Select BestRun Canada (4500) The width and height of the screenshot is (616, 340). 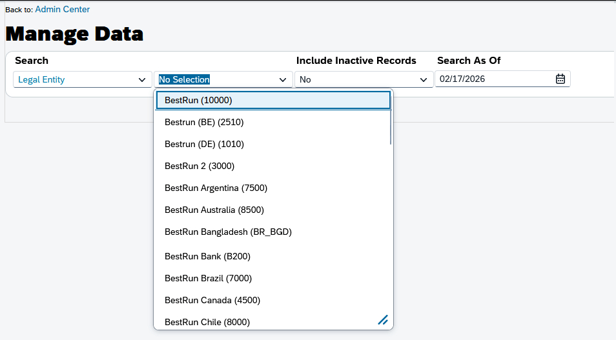(x=273, y=301)
